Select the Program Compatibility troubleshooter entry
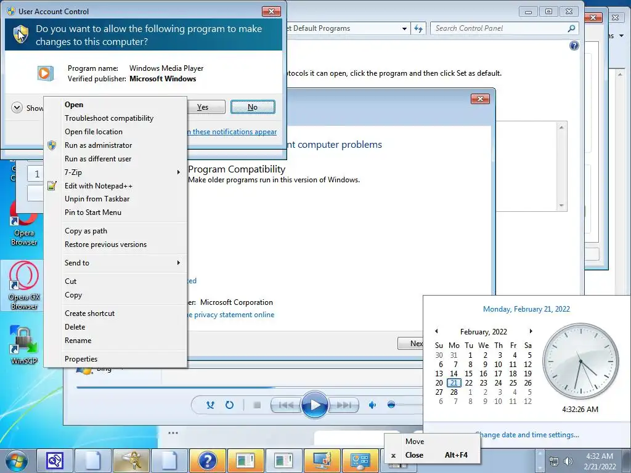Image resolution: width=631 pixels, height=473 pixels. (x=274, y=174)
